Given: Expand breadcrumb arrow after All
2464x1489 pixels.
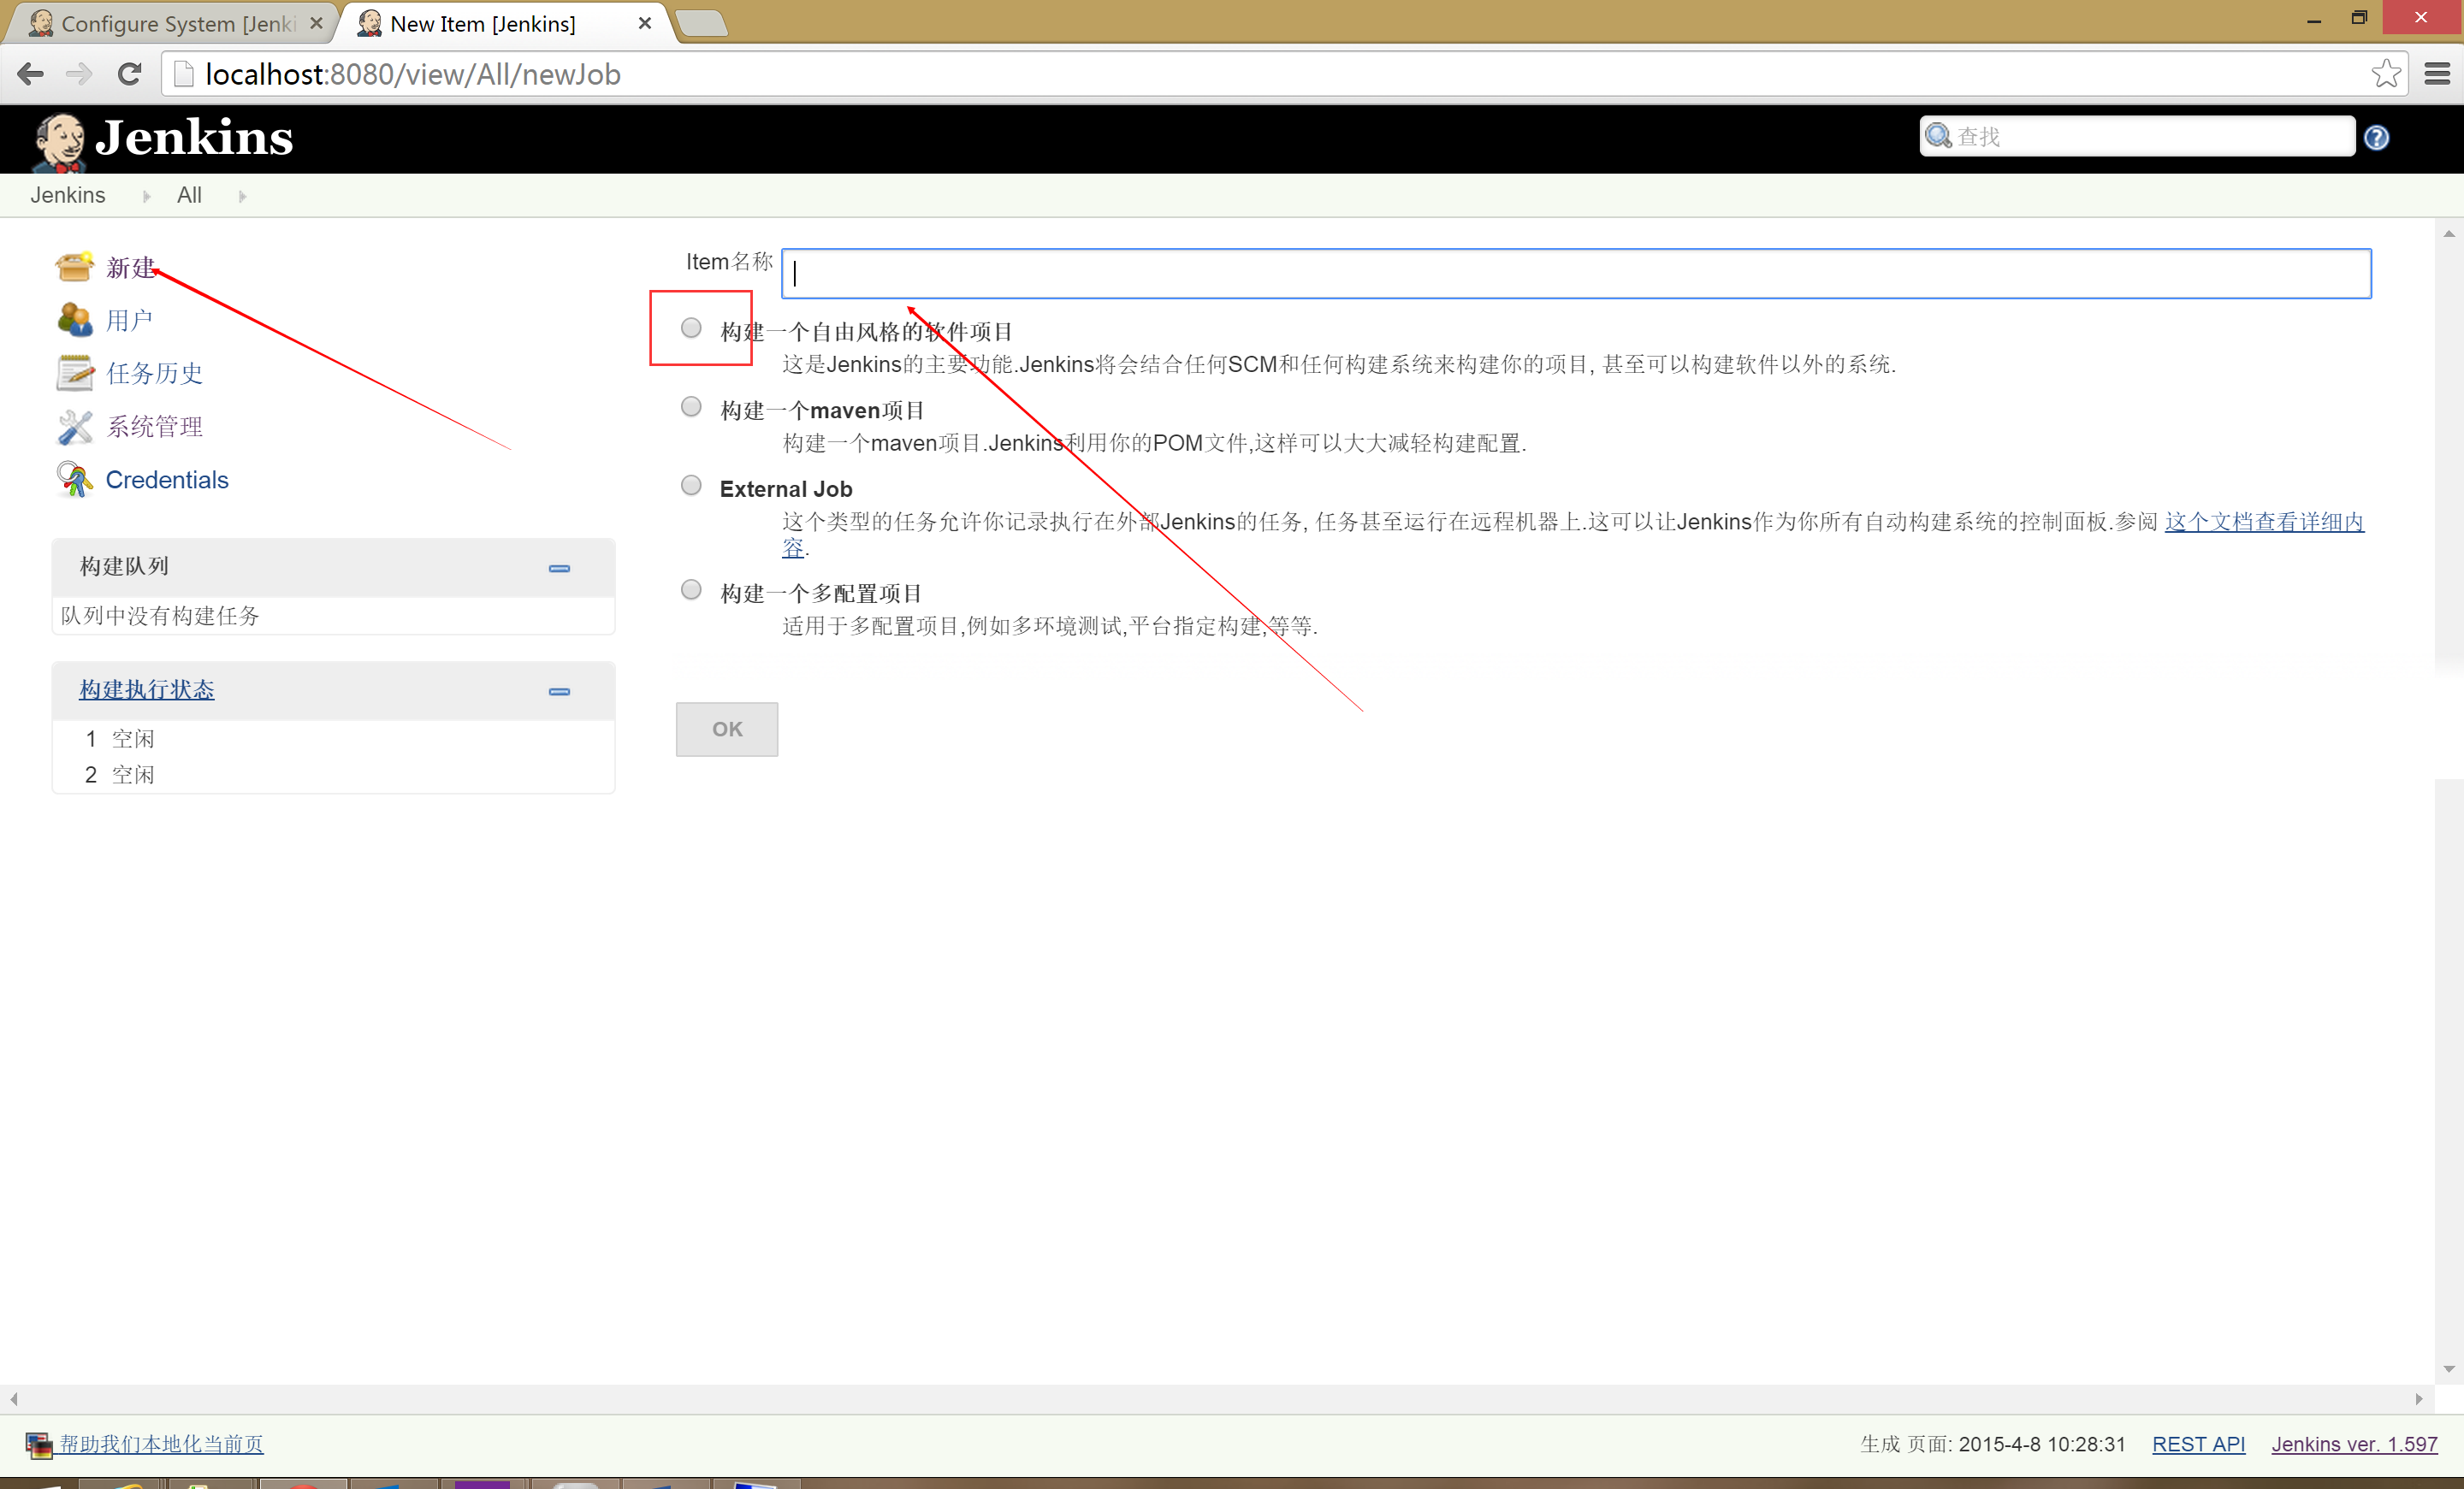Looking at the screenshot, I should (242, 196).
